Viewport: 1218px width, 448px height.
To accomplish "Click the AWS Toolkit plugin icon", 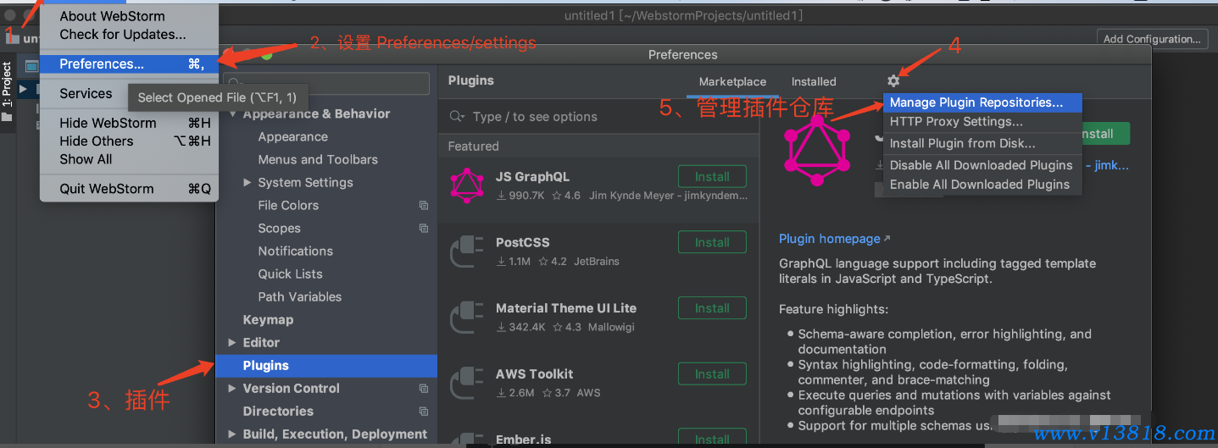I will [x=467, y=383].
